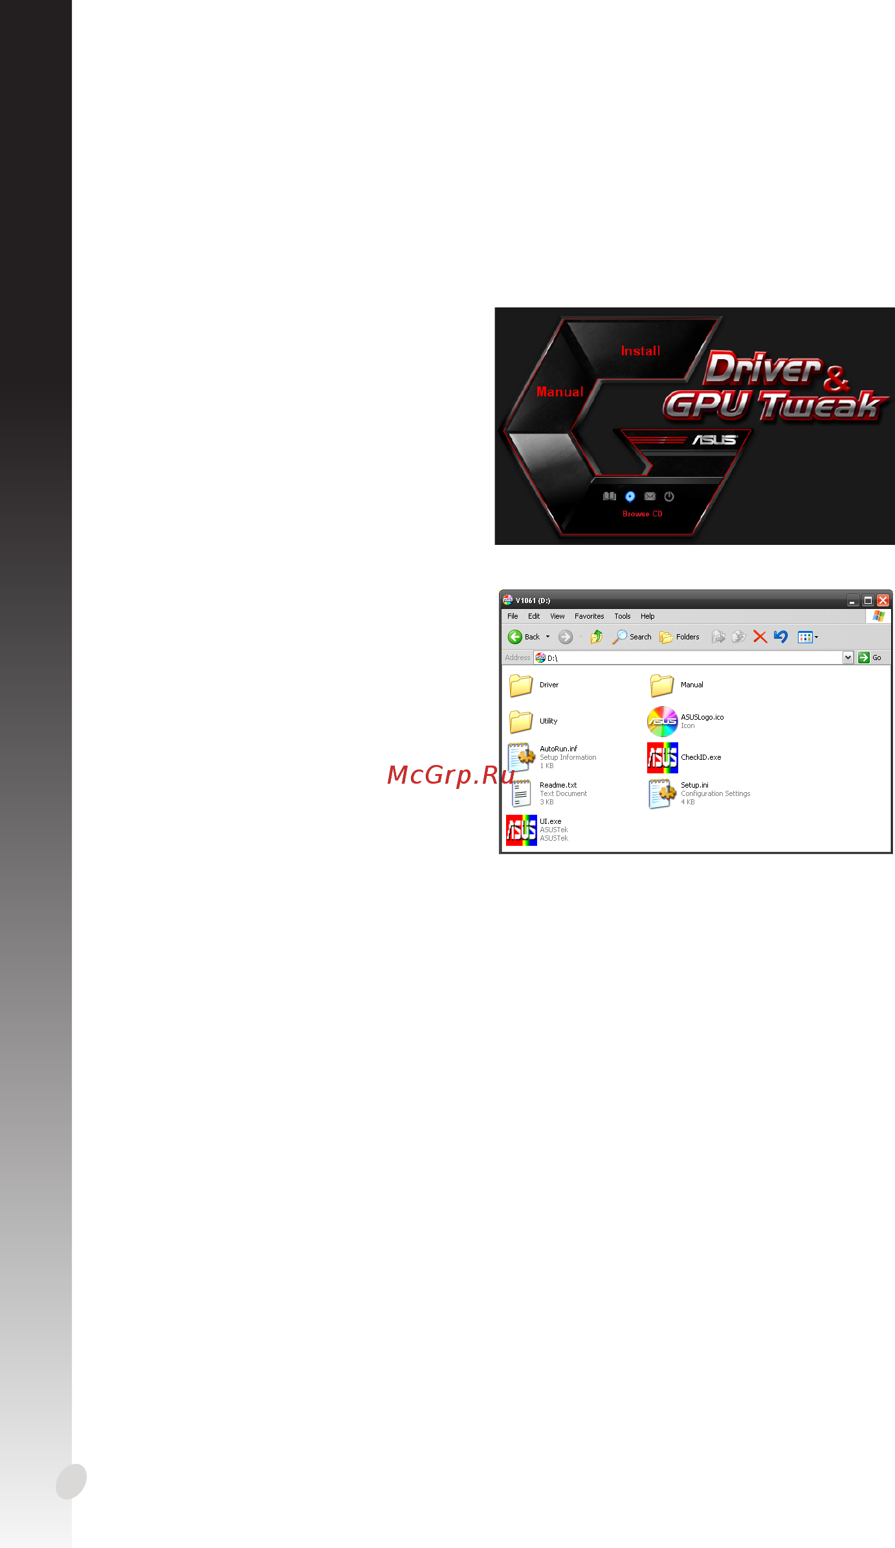The image size is (895, 1548).
Task: Go up one folder level
Action: 597,637
